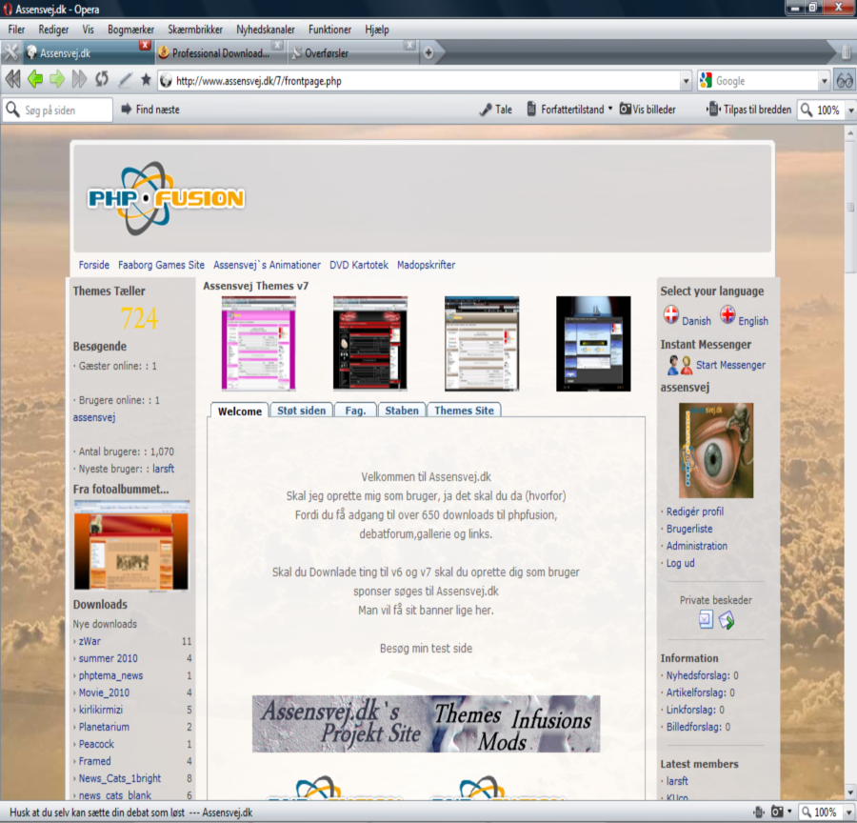857x823 pixels.
Task: Bookmark page with star icon
Action: [x=146, y=80]
